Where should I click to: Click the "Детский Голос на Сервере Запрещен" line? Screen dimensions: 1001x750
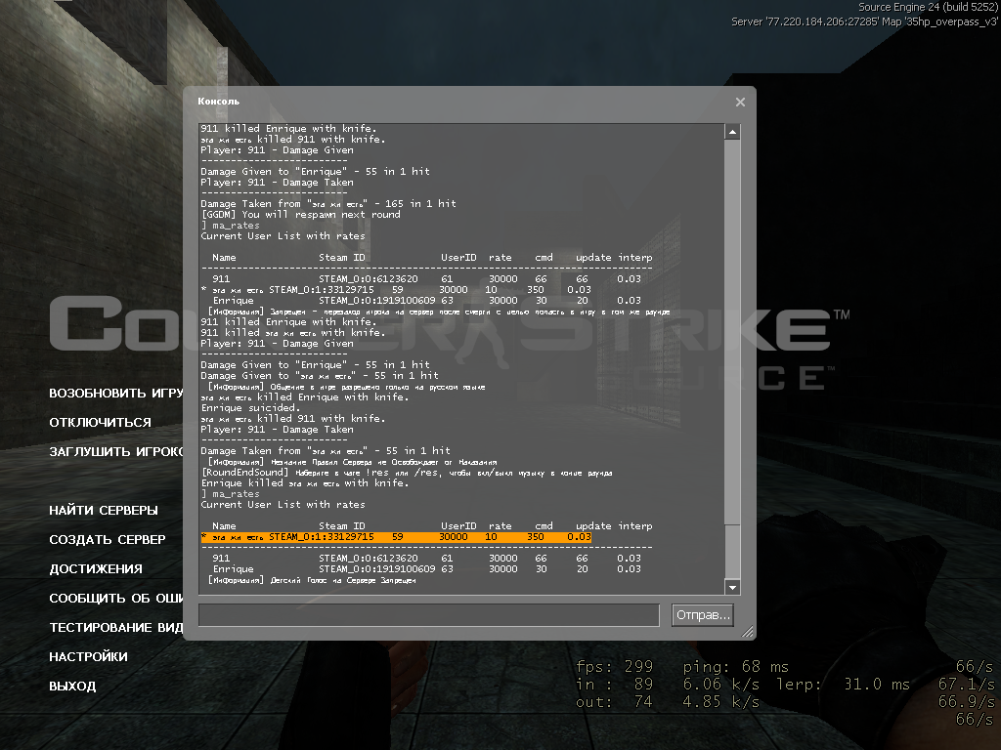(312, 580)
